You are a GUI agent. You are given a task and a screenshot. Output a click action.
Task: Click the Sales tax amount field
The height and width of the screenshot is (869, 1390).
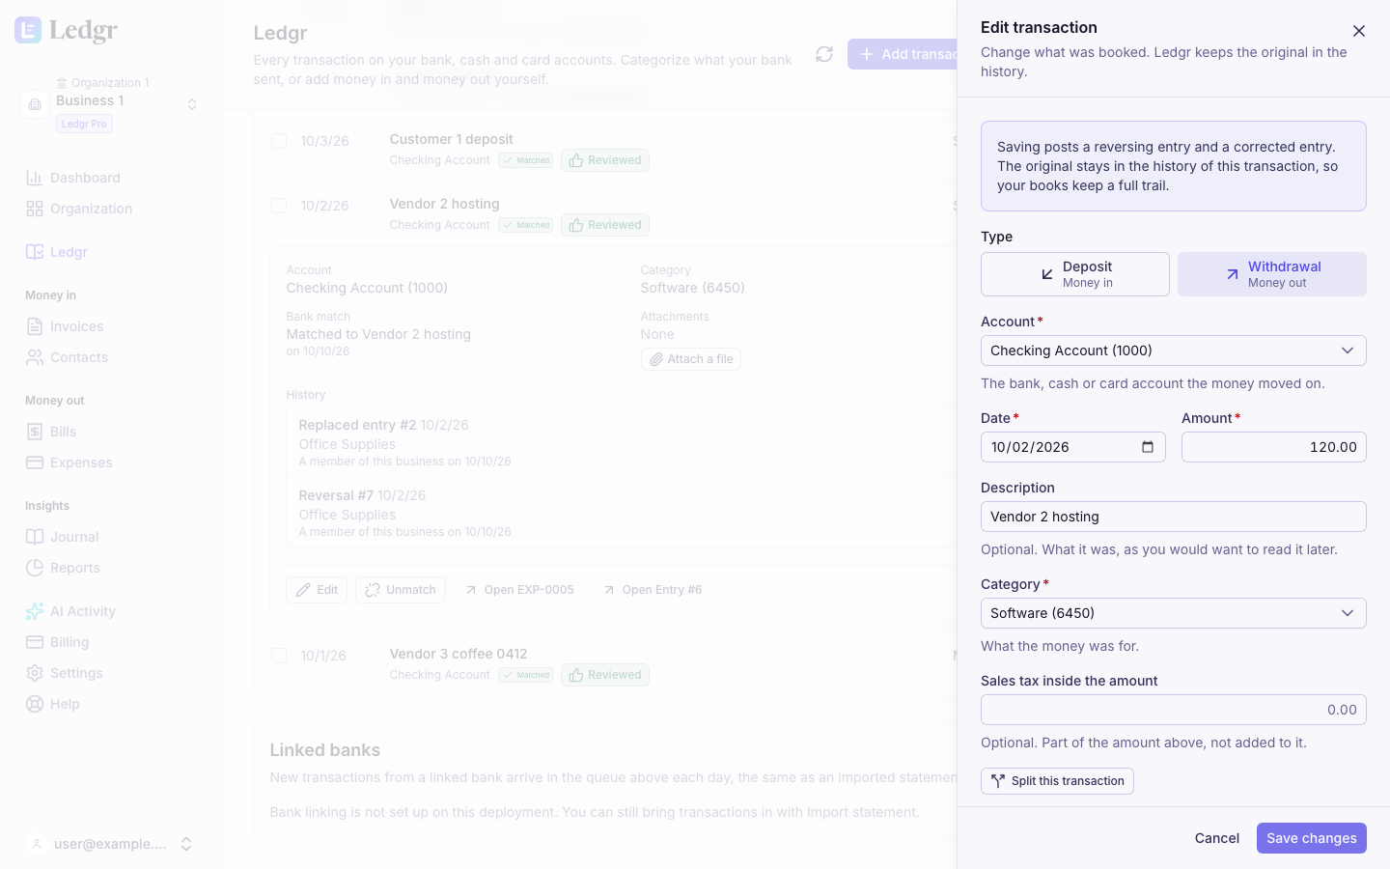pyautogui.click(x=1174, y=710)
